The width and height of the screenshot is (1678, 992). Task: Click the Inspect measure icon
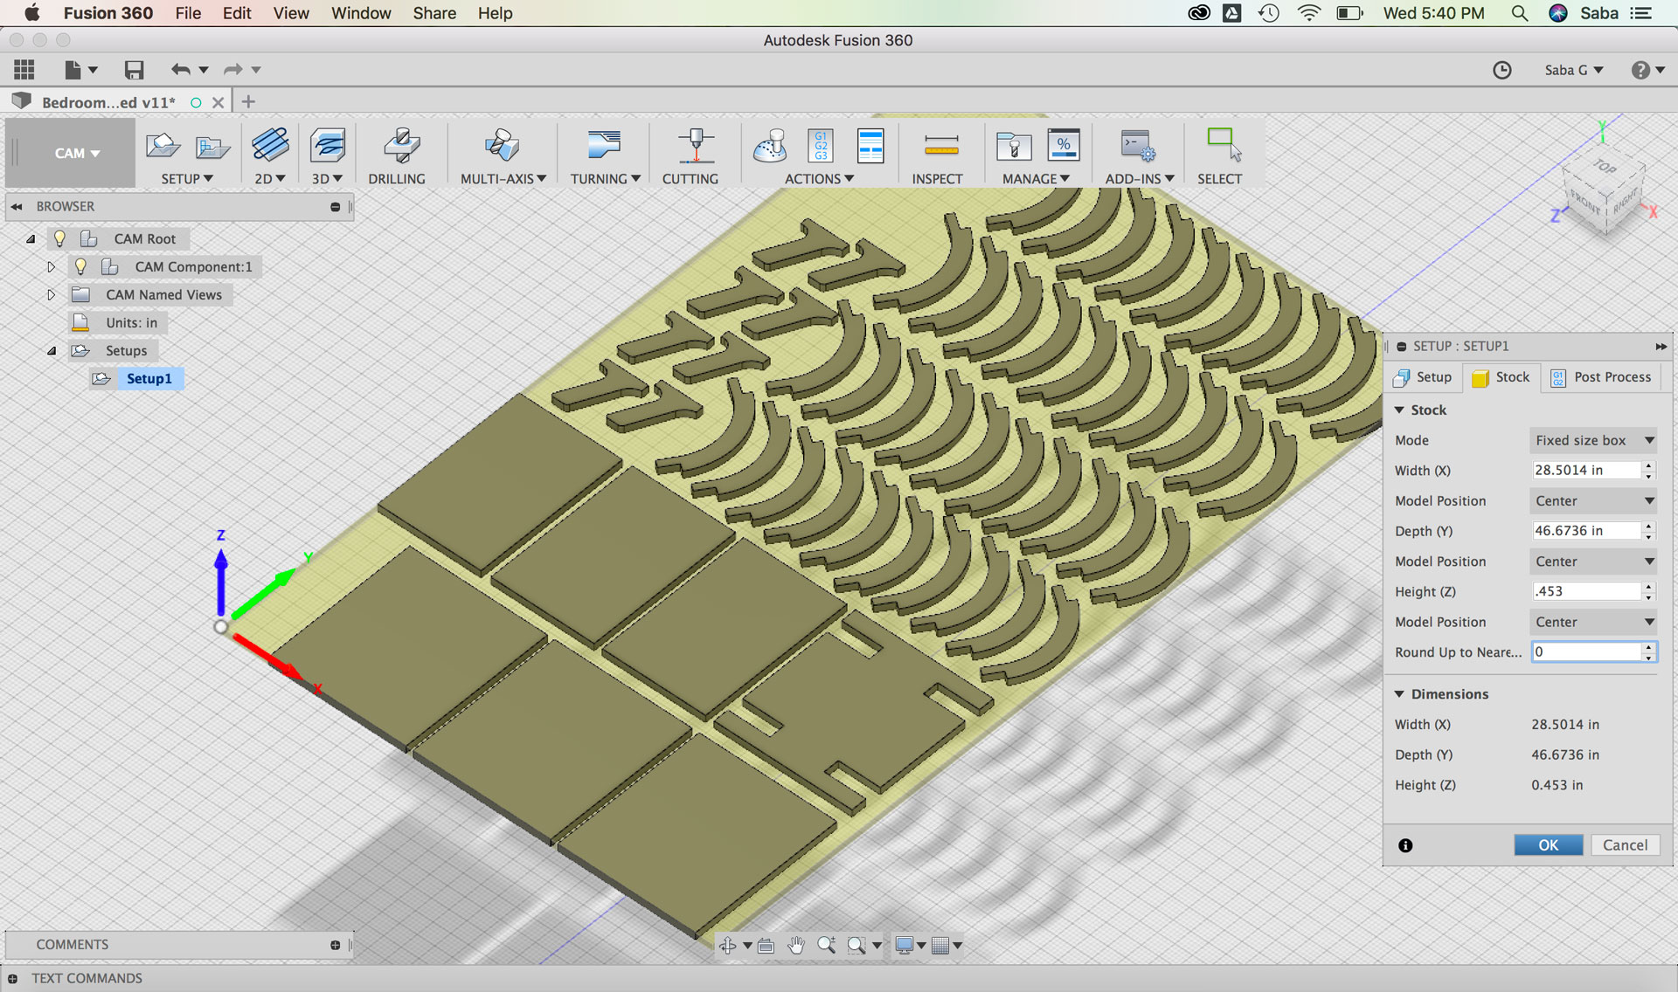coord(940,145)
